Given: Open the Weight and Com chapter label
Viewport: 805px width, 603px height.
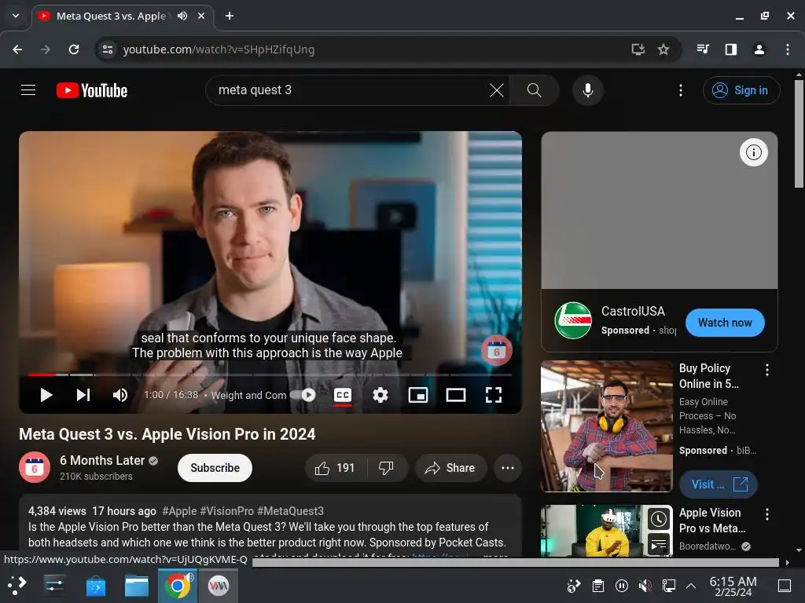Looking at the screenshot, I should 249,396.
